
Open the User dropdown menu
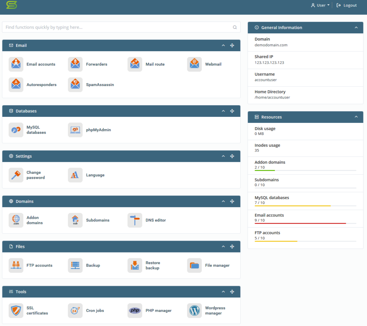point(320,5)
